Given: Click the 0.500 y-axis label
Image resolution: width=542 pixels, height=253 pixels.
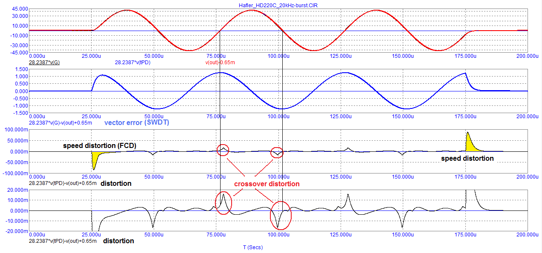Looking at the screenshot, I should click(21, 84).
